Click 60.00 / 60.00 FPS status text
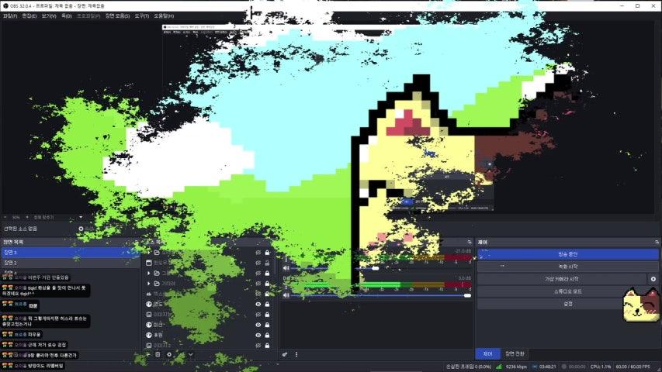The image size is (662, 372). pyautogui.click(x=633, y=367)
